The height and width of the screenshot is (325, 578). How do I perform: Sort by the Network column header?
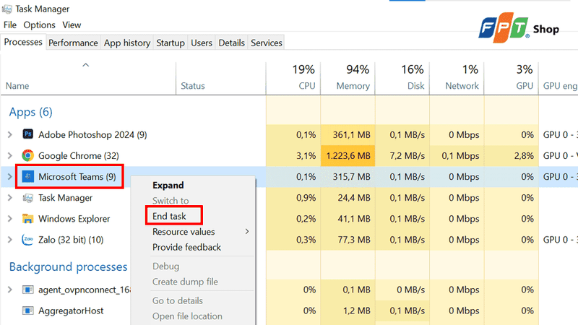[457, 79]
